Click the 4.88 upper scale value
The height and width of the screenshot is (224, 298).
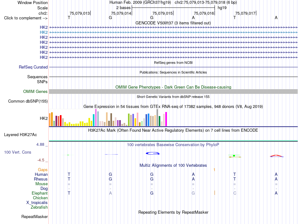click(x=40, y=145)
